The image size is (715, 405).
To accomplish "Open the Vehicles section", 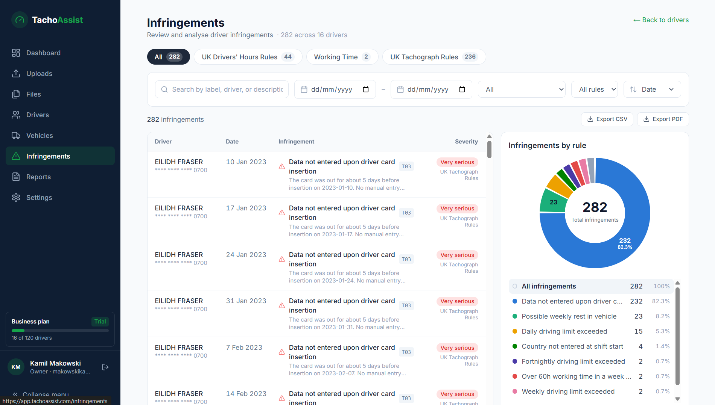I will pyautogui.click(x=60, y=136).
